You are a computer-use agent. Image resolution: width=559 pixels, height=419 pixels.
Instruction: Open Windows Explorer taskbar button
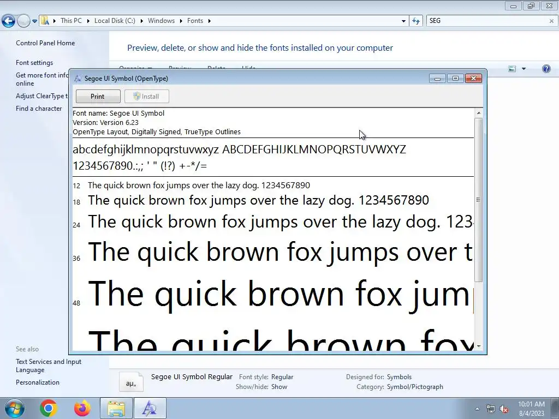point(116,408)
